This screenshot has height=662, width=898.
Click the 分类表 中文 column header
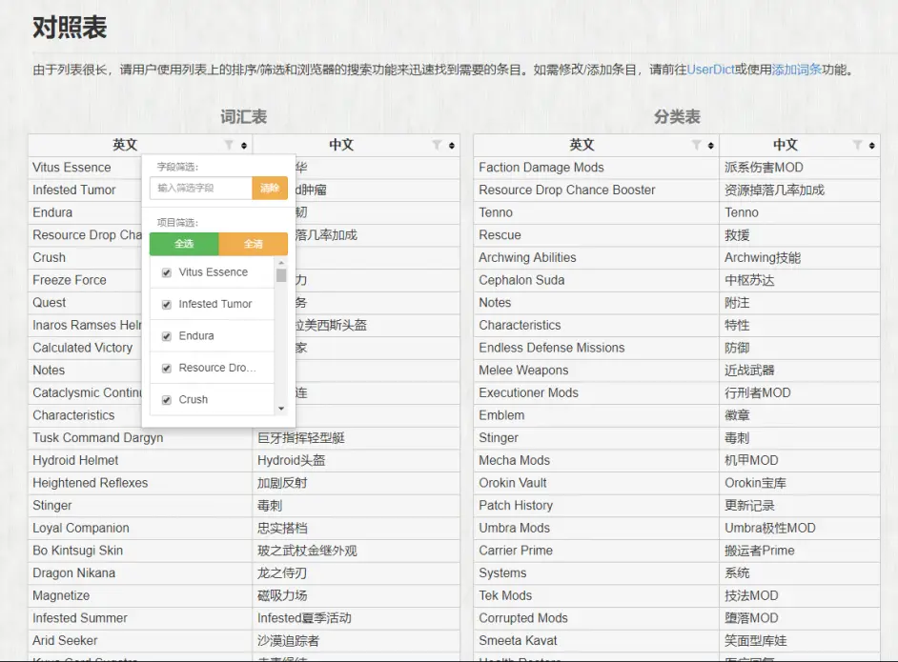click(800, 145)
